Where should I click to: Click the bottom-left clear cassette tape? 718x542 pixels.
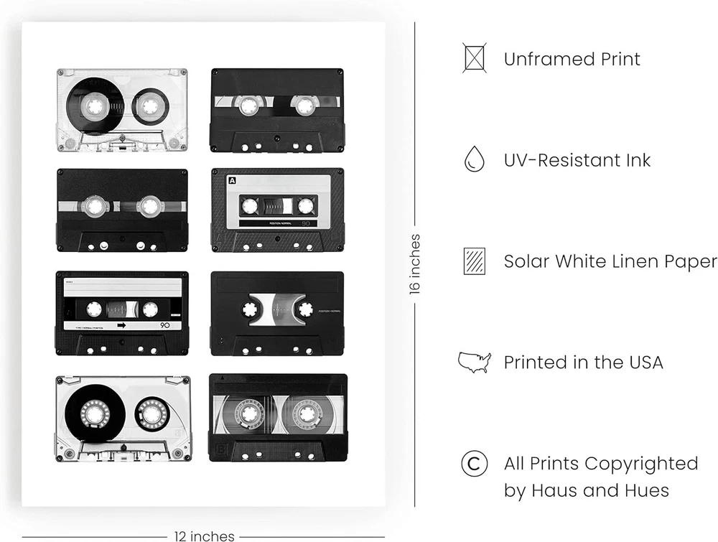coord(122,418)
